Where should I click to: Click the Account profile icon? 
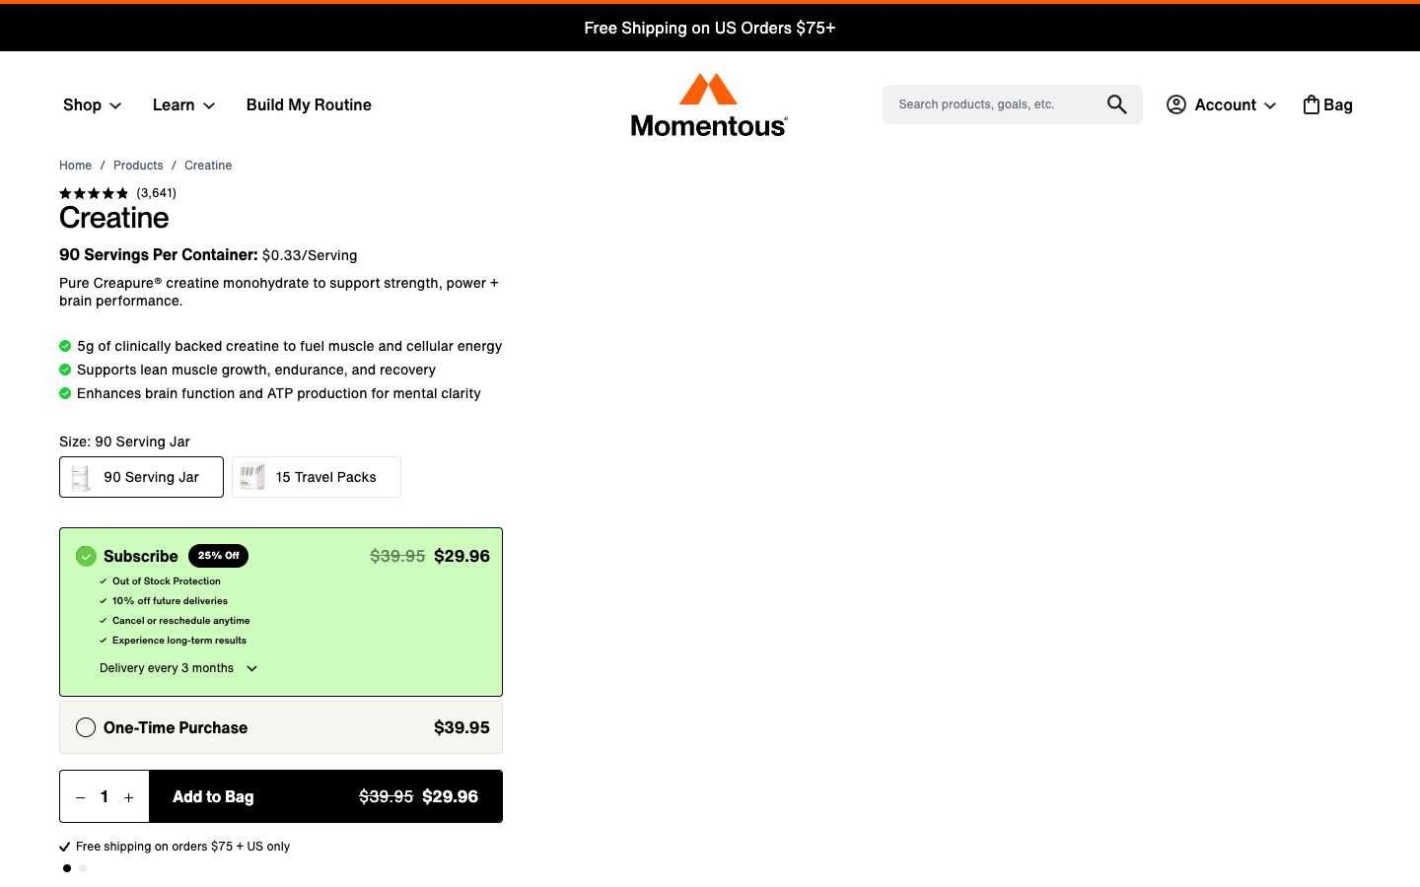pos(1176,104)
